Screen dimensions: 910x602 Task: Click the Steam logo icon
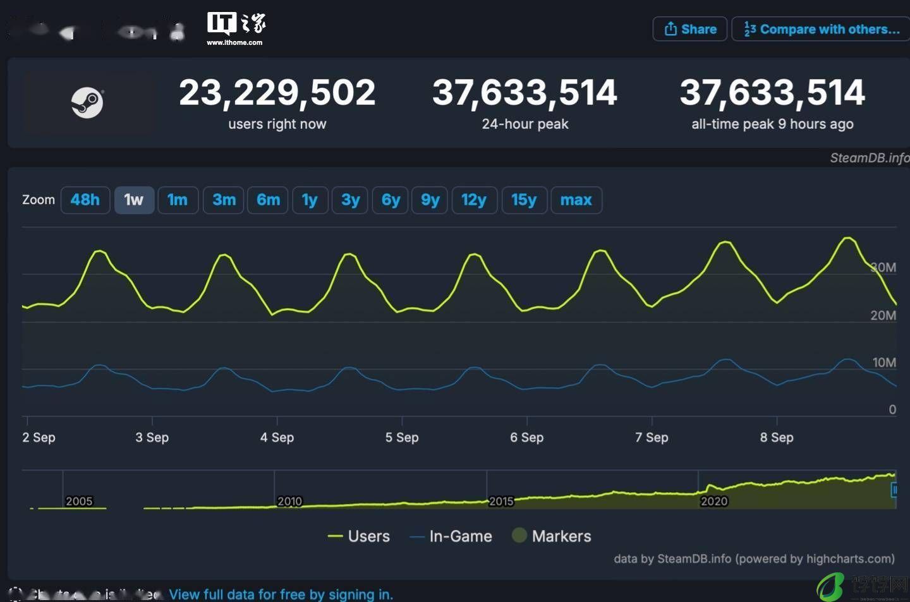tap(87, 102)
